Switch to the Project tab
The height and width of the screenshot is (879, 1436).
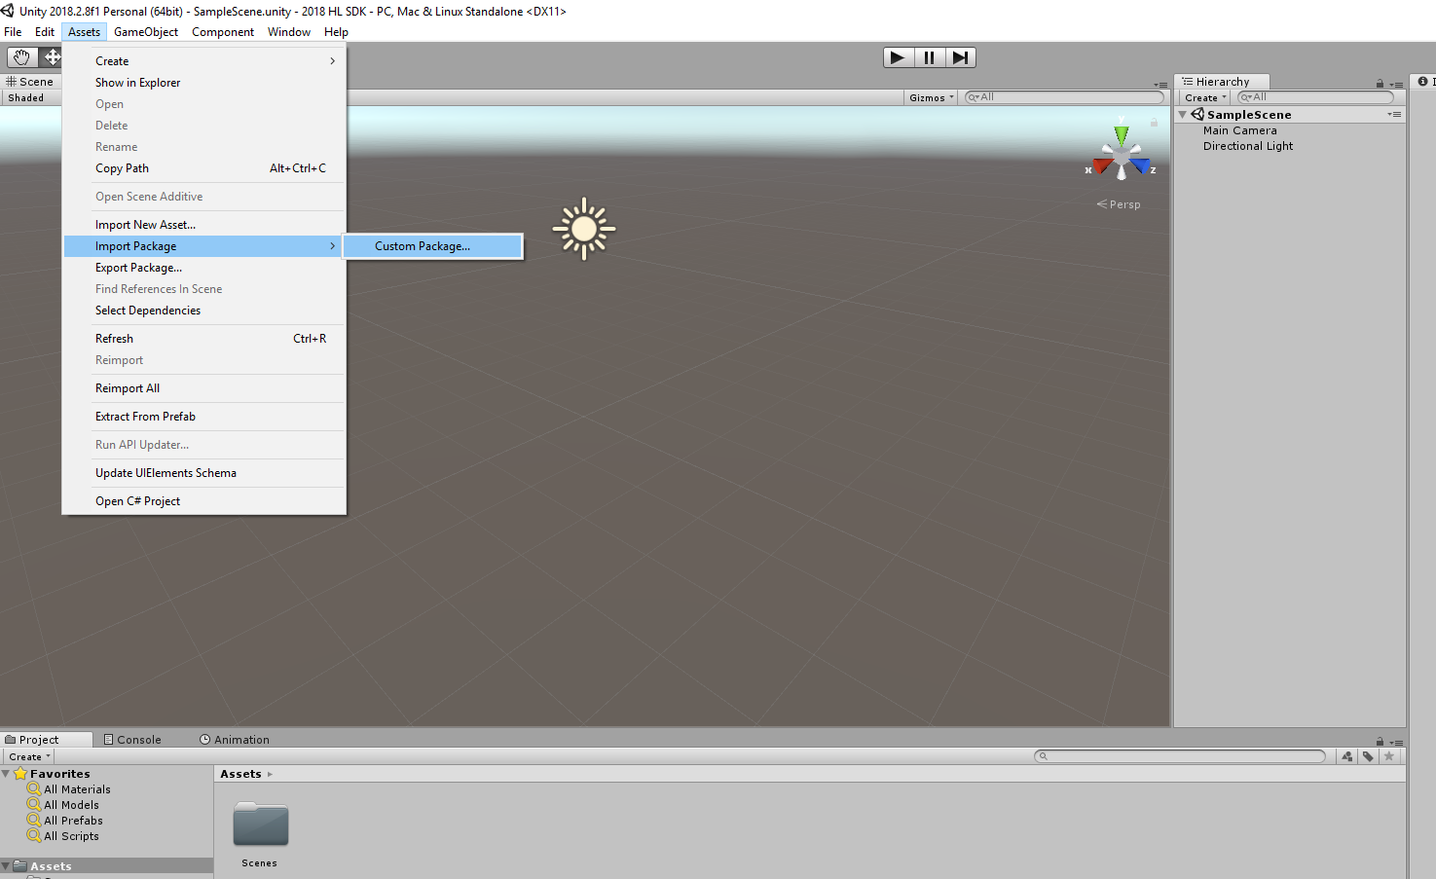click(x=46, y=740)
